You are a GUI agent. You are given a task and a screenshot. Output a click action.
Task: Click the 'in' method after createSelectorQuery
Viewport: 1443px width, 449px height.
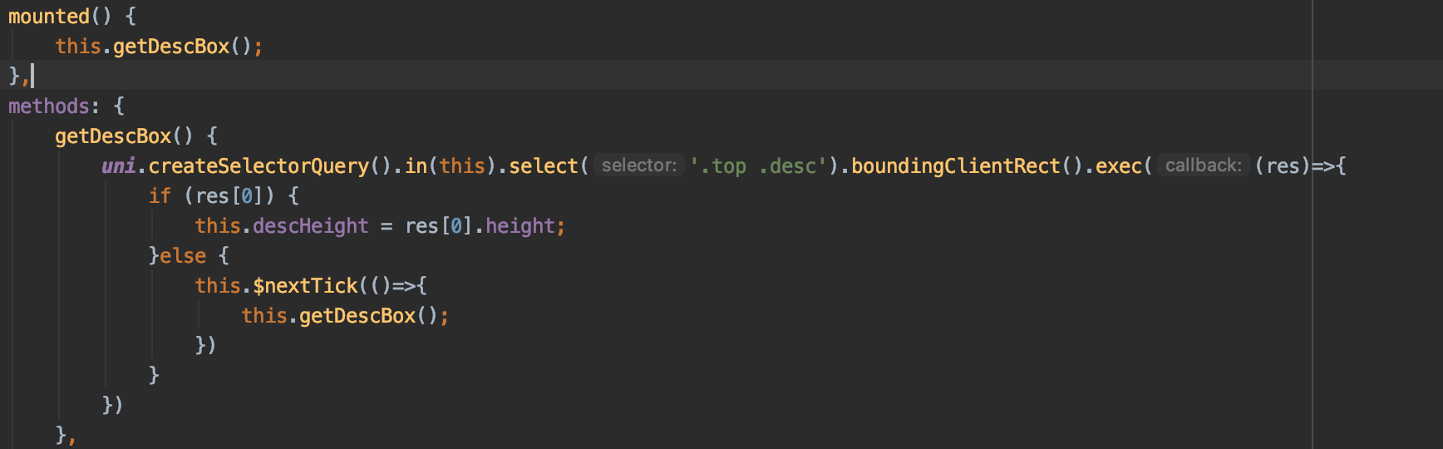click(x=416, y=166)
